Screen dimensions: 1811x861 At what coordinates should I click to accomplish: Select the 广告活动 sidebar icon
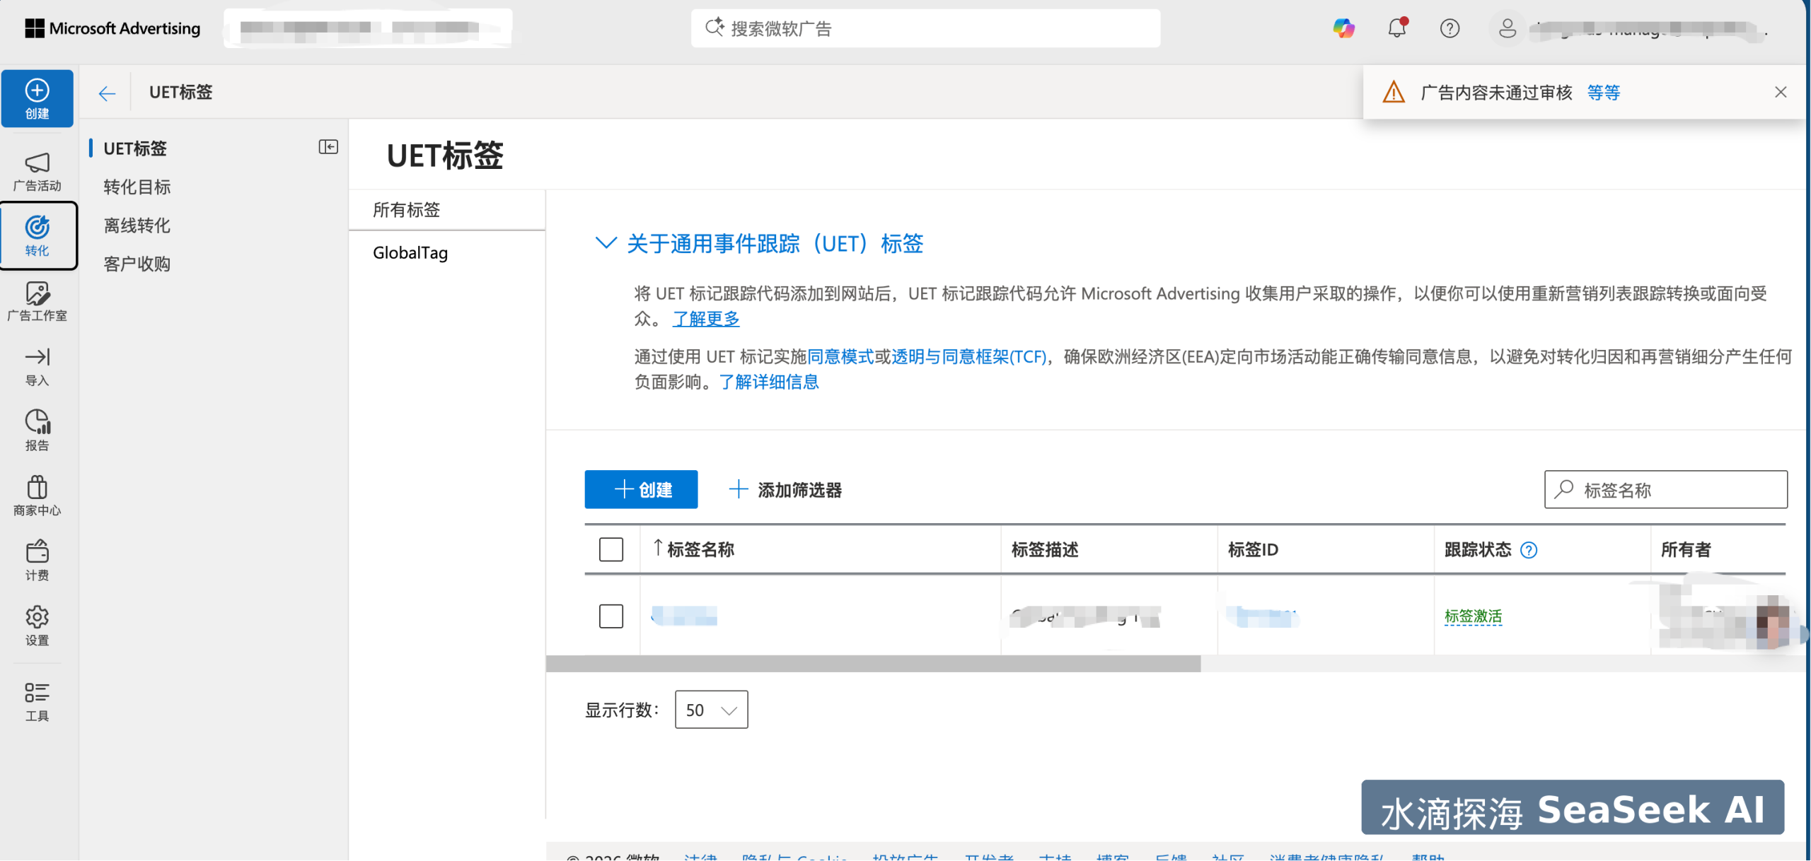[37, 170]
